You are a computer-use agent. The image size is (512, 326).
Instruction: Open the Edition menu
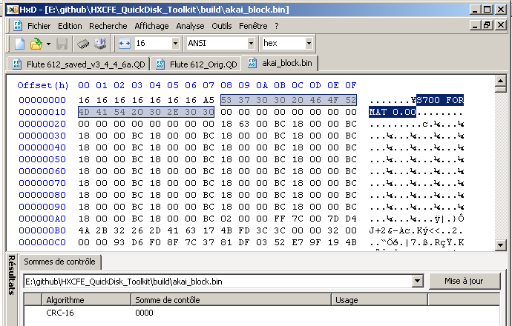point(70,26)
